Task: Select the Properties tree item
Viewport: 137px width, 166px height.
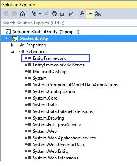Action: [36, 45]
